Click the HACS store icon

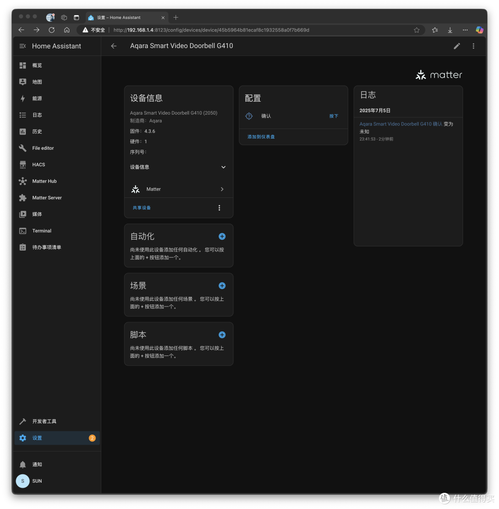[23, 165]
